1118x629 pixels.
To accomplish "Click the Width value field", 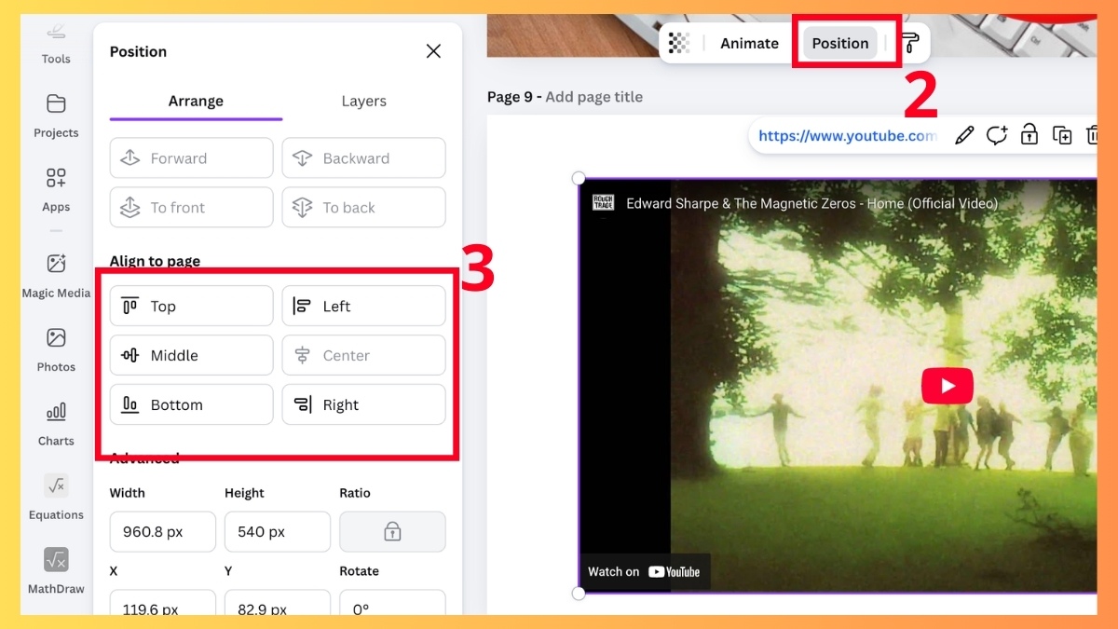I will pyautogui.click(x=162, y=531).
